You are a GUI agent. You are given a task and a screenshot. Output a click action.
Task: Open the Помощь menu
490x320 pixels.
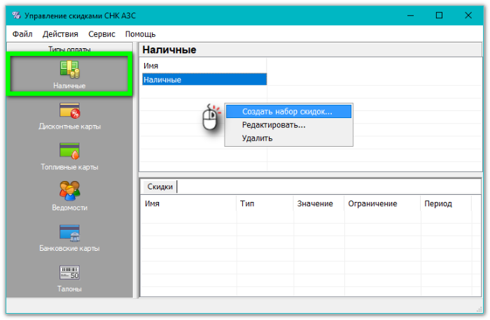coord(140,34)
